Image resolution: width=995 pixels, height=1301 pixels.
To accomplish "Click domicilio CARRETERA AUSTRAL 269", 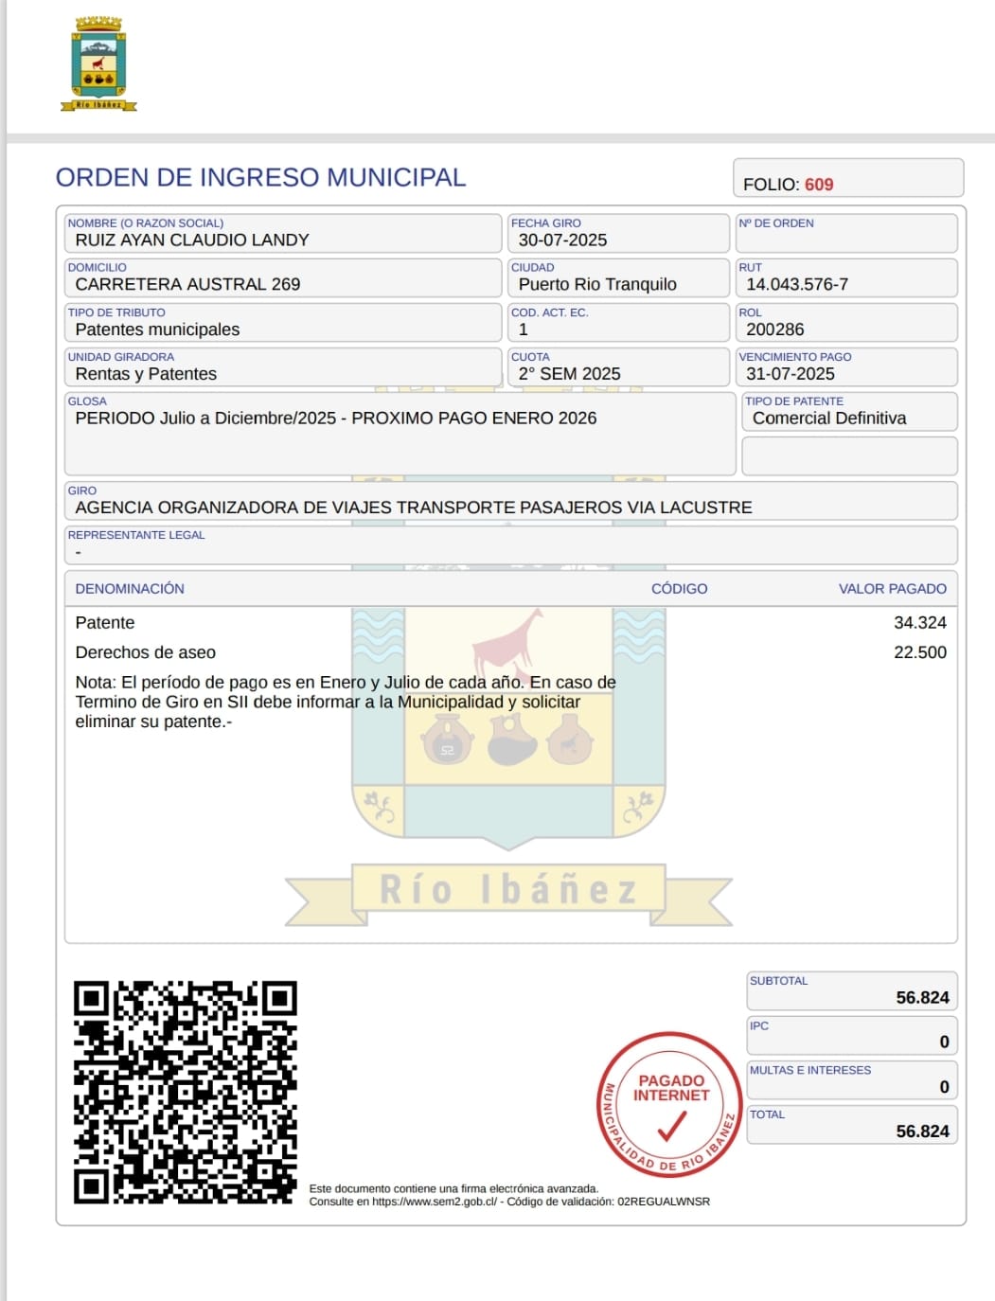I will tap(282, 277).
